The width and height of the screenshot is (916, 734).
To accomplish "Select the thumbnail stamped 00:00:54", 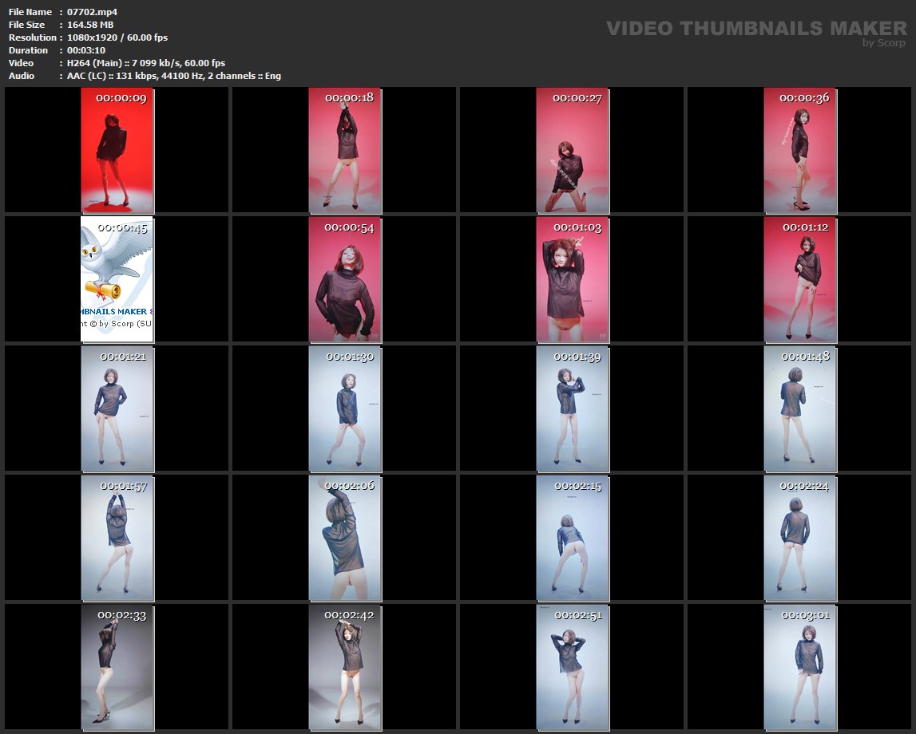I will [x=345, y=279].
